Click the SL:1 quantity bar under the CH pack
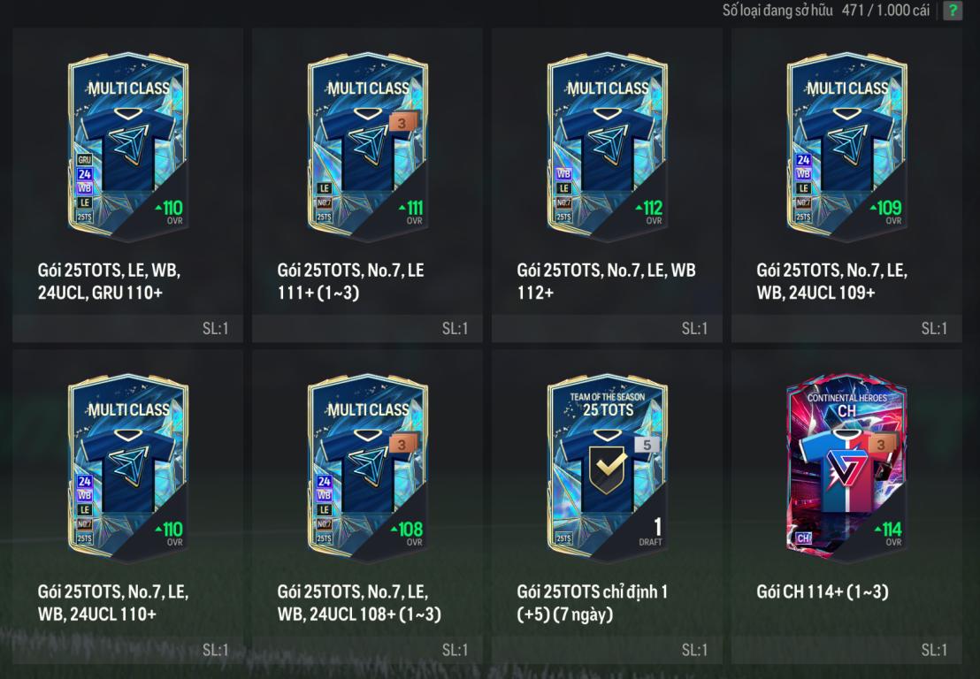Screen dimensions: 980x679 click(846, 650)
